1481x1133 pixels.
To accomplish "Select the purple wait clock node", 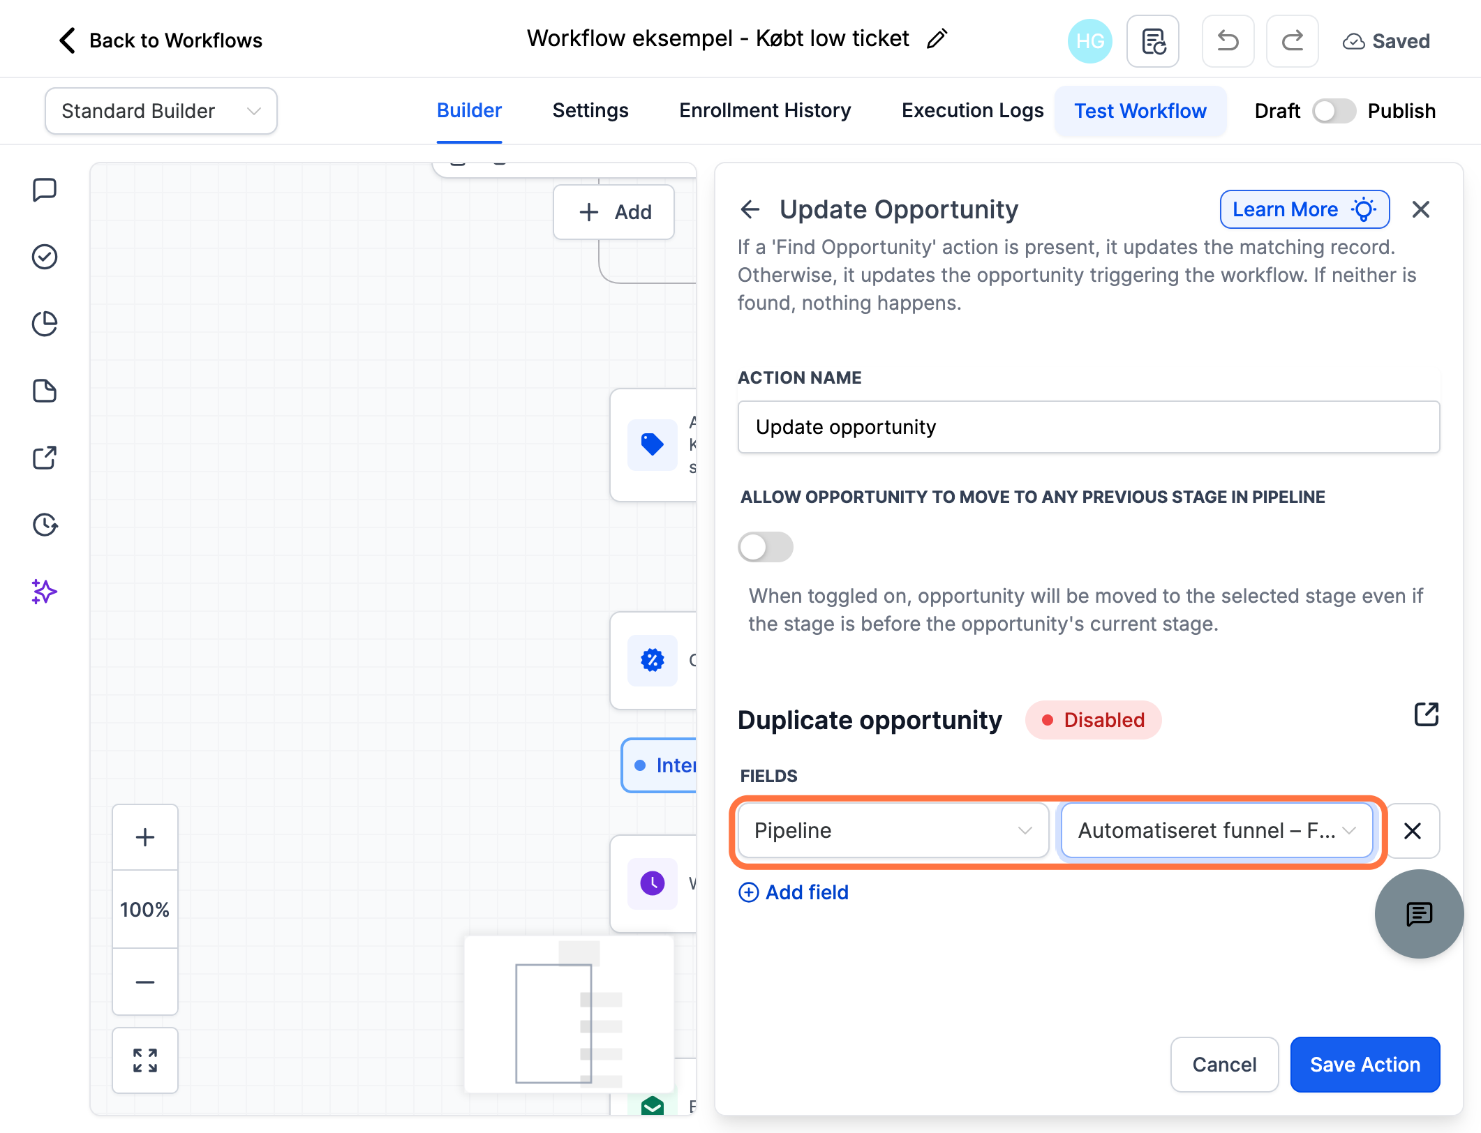I will 653,883.
